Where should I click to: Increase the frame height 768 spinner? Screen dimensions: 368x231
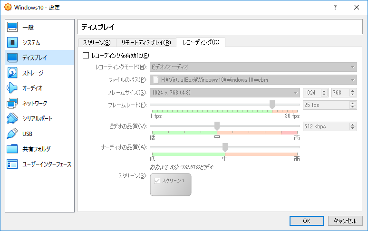pyautogui.click(x=352, y=91)
